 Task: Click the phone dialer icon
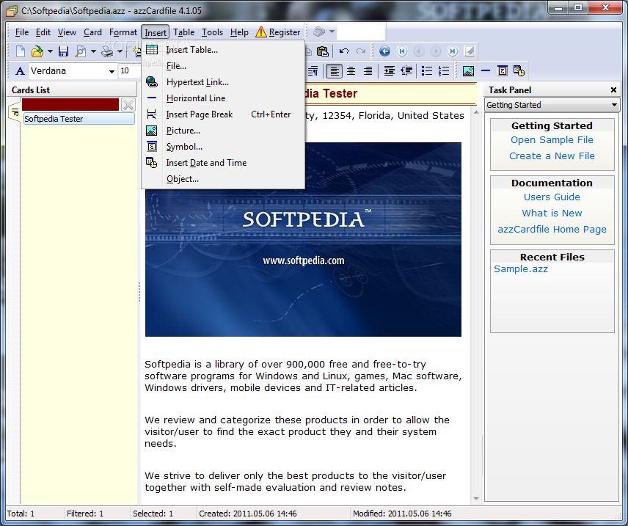[x=319, y=32]
